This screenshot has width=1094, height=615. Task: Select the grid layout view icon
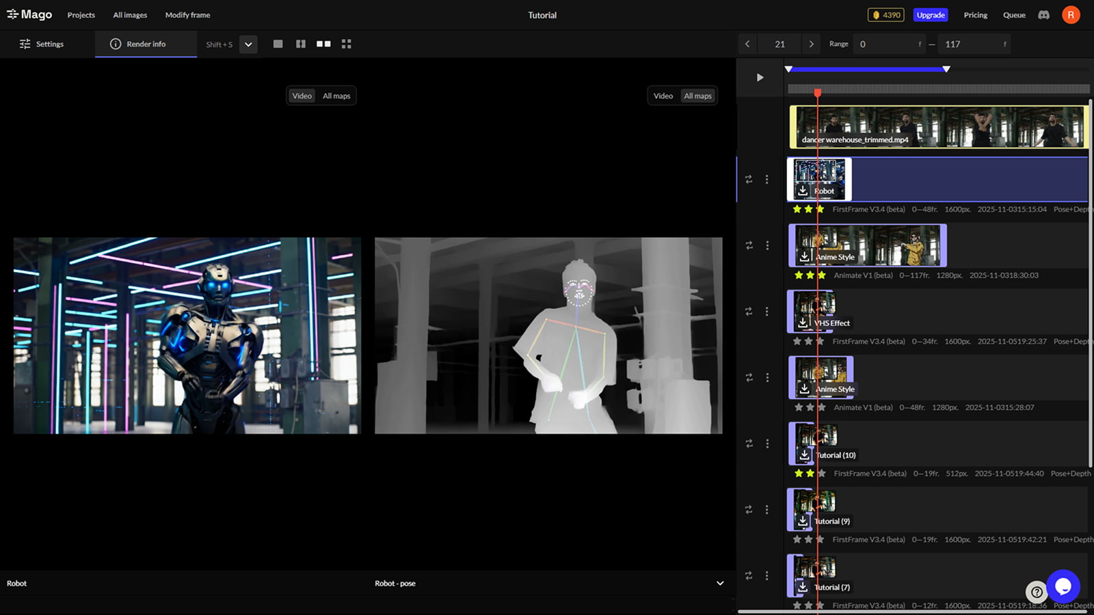coord(346,44)
